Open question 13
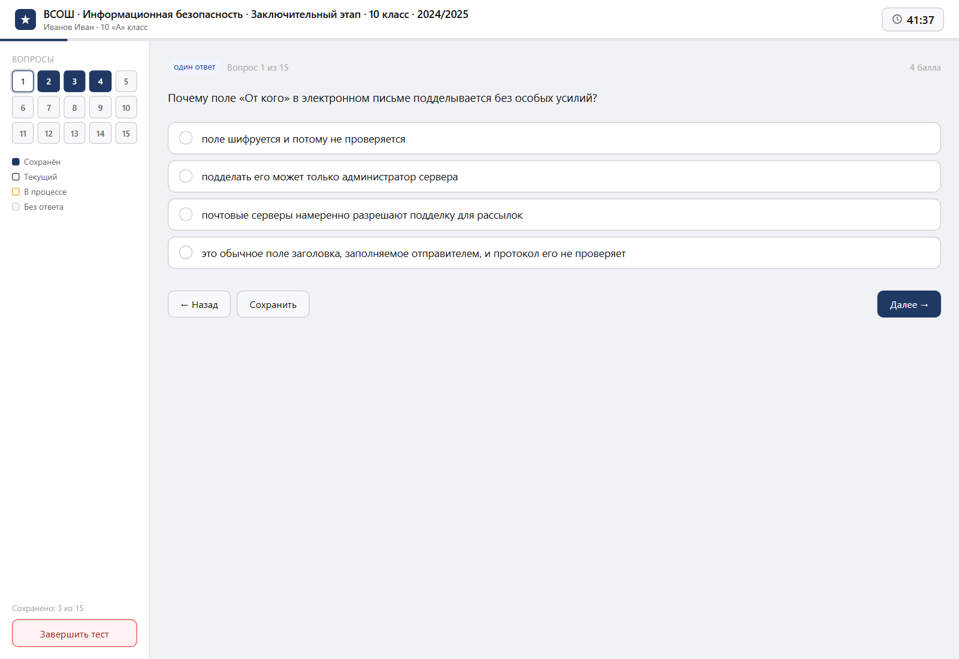959x659 pixels. (x=74, y=134)
